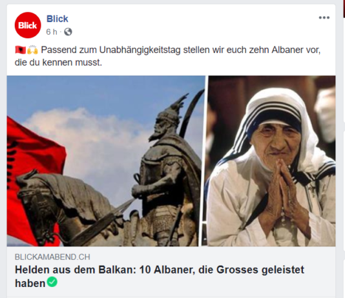Expand the three-dot post options menu
This screenshot has width=345, height=298.
324,17
